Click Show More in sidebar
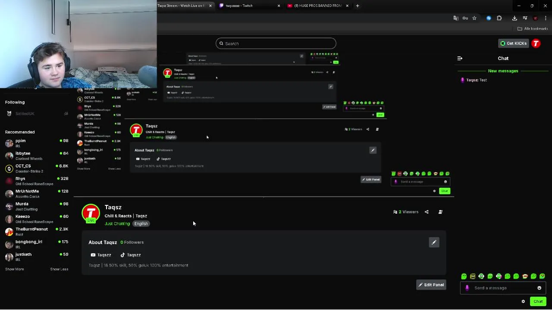552x310 pixels. [15, 269]
